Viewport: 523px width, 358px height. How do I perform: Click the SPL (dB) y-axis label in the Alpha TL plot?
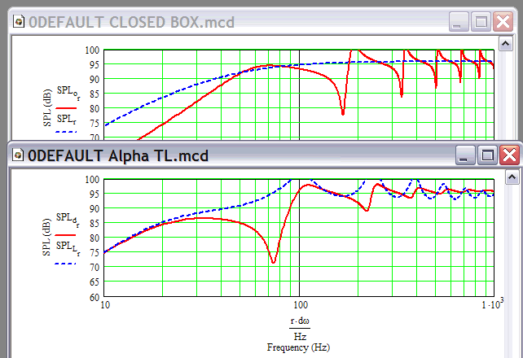pyautogui.click(x=46, y=237)
